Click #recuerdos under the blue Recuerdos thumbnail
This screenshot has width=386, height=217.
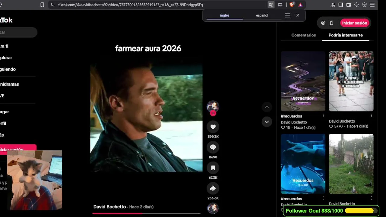point(291,199)
